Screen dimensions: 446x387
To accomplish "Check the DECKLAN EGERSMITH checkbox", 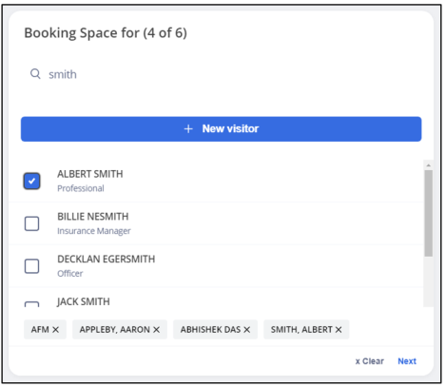I will [31, 266].
